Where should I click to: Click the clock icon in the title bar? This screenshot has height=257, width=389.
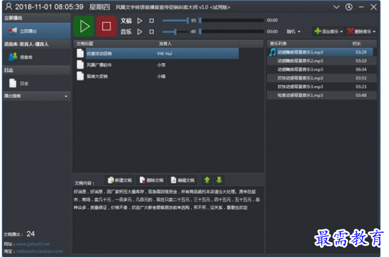[349, 7]
